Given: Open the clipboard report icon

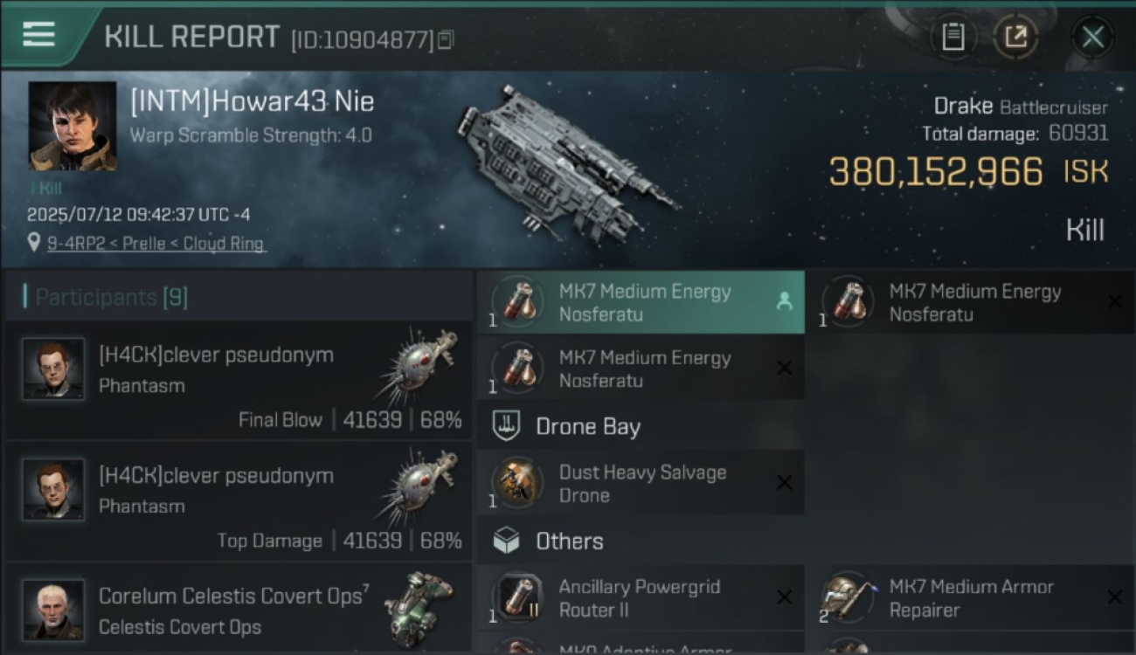Looking at the screenshot, I should (x=952, y=37).
